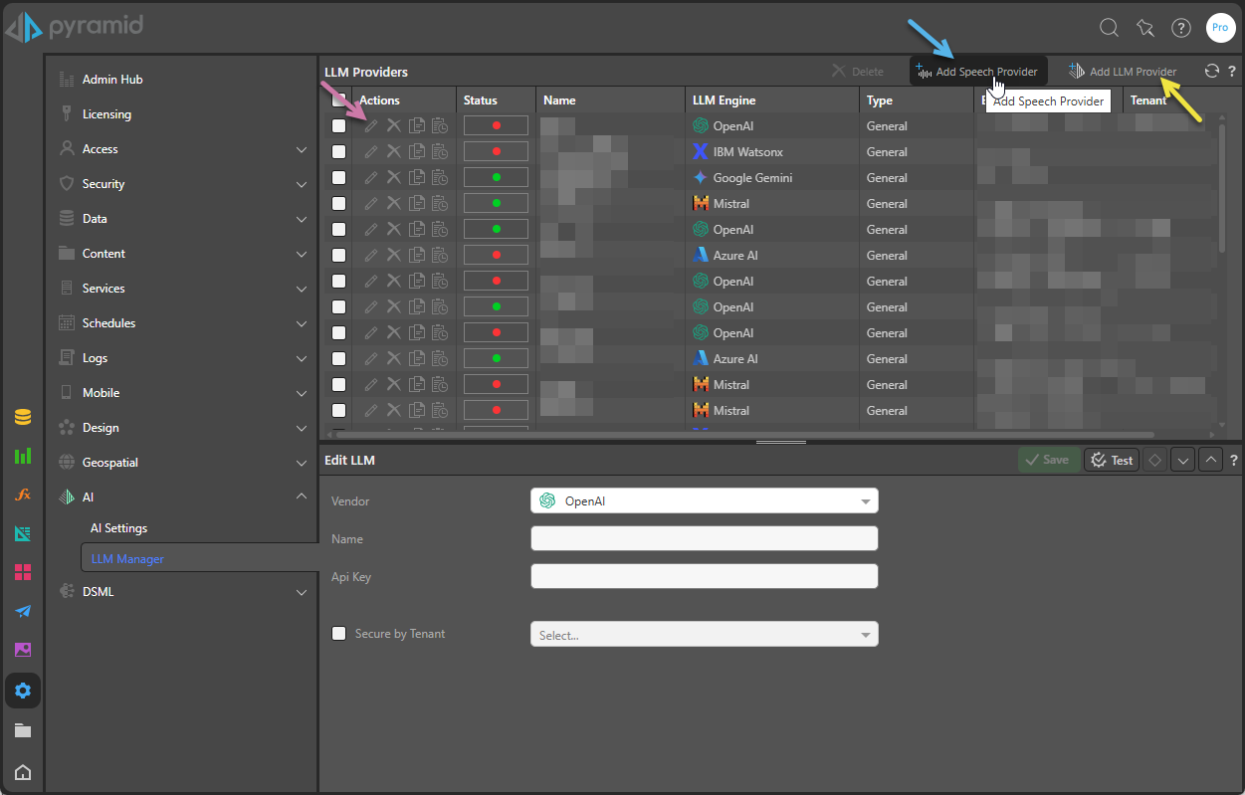The height and width of the screenshot is (795, 1245).
Task: Tick the checkbox for IBM Watsonx row
Action: point(339,152)
